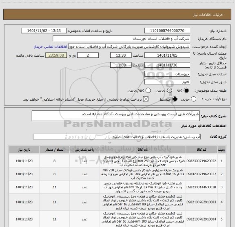
Task: Click need date 1401/11/20 in row 1
Action: click(x=24, y=161)
